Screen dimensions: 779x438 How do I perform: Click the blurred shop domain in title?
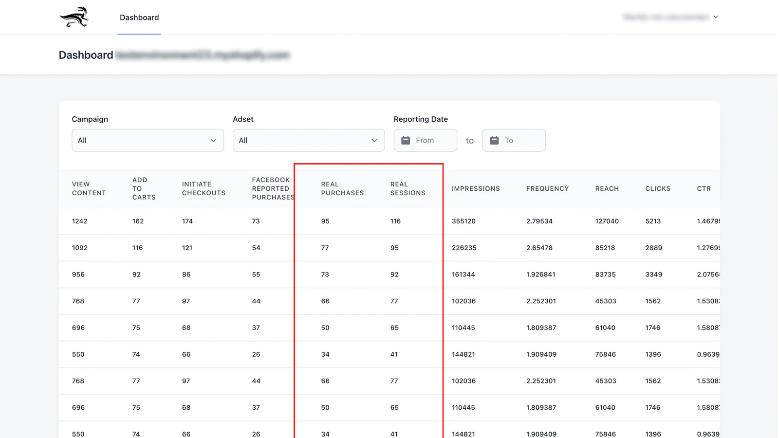pos(203,55)
